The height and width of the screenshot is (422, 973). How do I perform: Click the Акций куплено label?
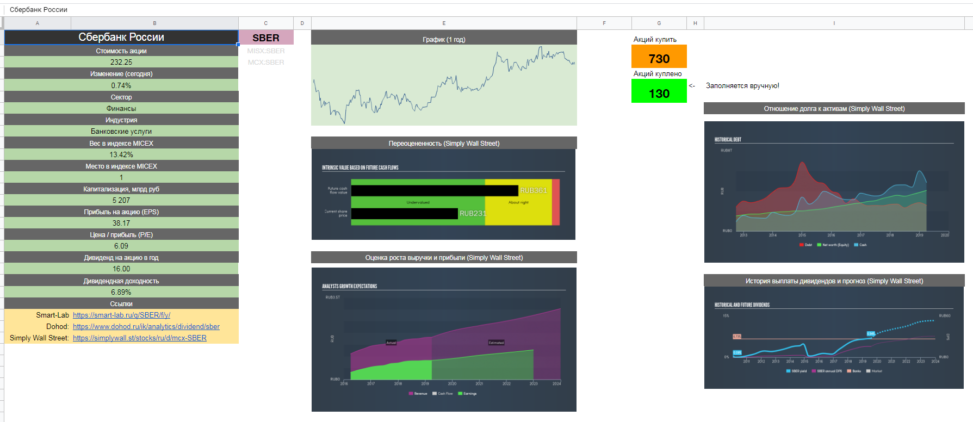[x=657, y=73]
